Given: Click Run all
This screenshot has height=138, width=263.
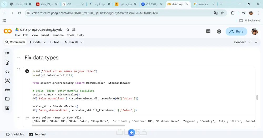Looking at the screenshot, I should (71, 42).
